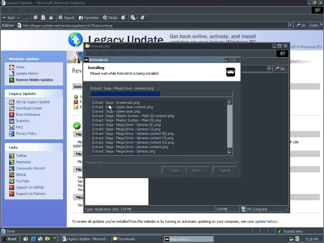Open the Downloads window address dropdown
Screen dimensions: 324x243
269,69
